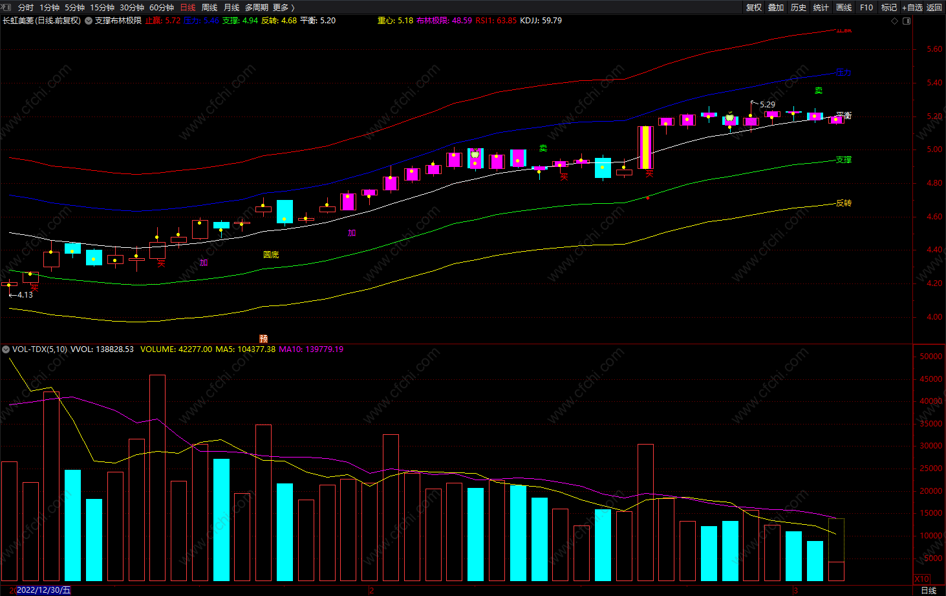
Task: Click the 标记 mark button
Action: (x=889, y=7)
